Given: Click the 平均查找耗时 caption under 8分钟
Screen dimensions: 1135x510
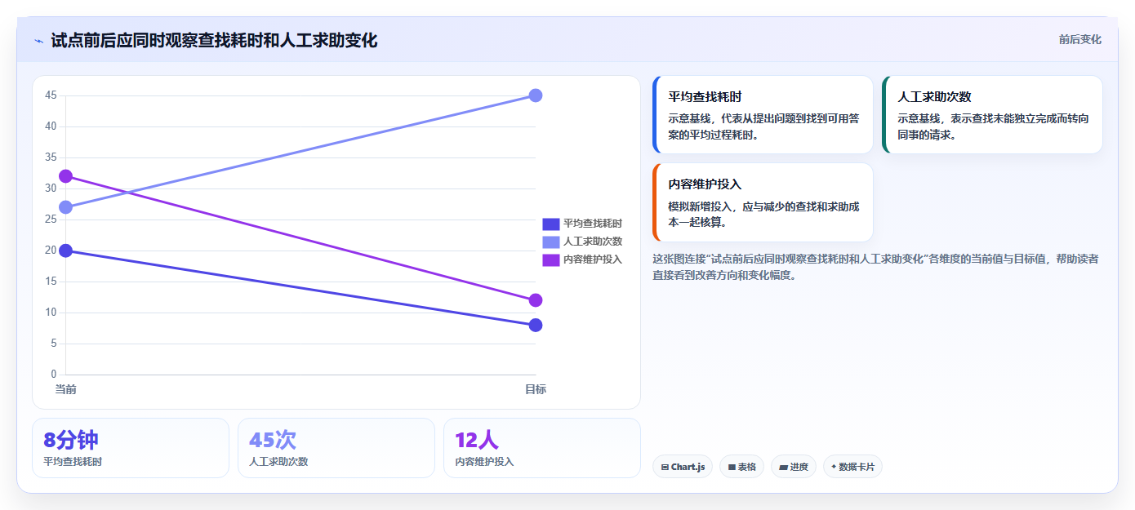Looking at the screenshot, I should click(x=73, y=461).
